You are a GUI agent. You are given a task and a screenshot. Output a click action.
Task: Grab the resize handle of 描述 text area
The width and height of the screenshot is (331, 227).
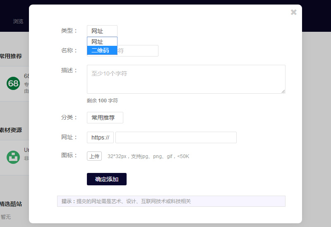pos(283,91)
